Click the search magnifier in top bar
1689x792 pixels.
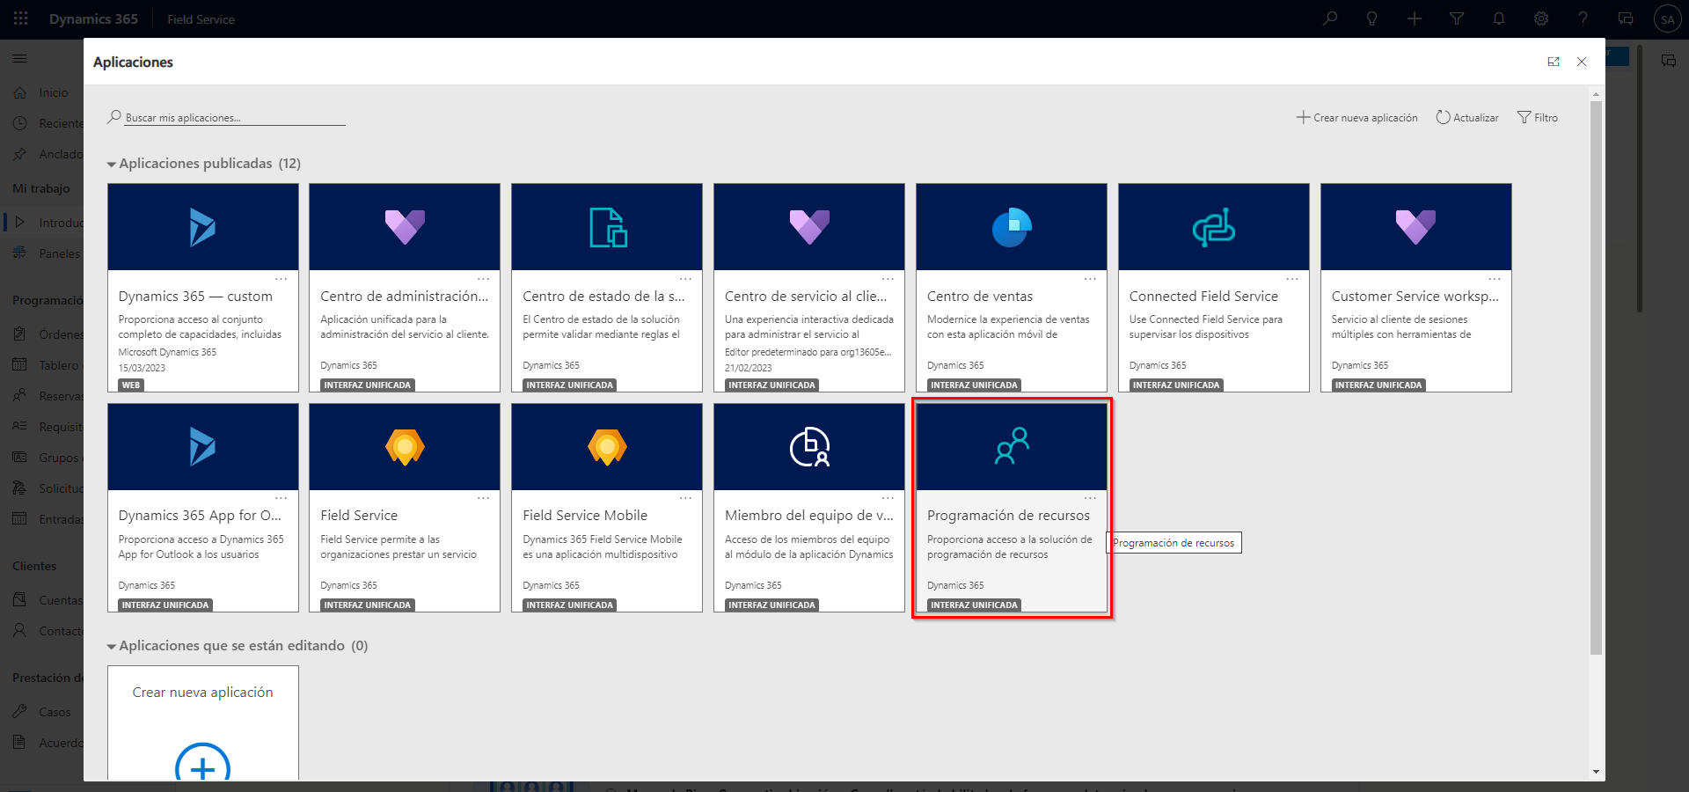[1330, 18]
